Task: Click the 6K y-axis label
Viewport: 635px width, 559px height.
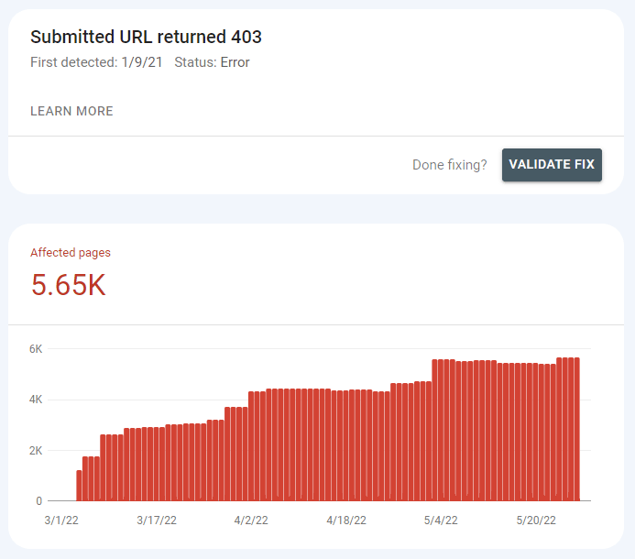Action: pos(37,349)
